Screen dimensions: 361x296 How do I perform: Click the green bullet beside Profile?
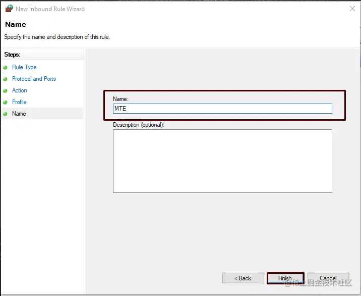(x=6, y=102)
